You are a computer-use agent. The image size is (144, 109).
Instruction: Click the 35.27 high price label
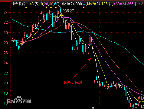(69, 11)
